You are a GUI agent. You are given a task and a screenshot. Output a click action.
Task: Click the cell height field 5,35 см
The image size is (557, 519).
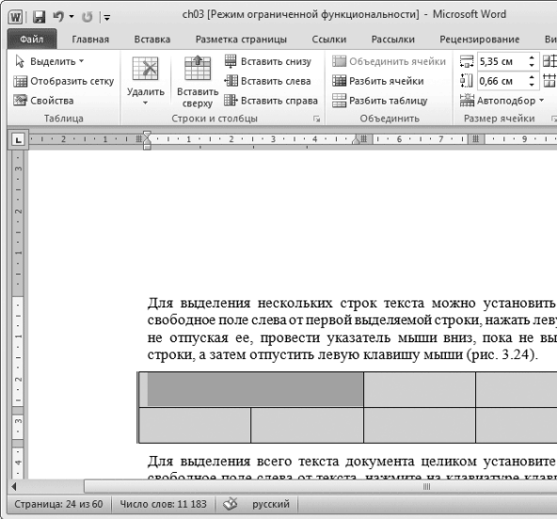[x=501, y=61]
